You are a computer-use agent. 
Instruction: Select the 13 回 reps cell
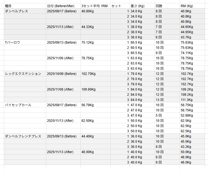tap(167, 100)
